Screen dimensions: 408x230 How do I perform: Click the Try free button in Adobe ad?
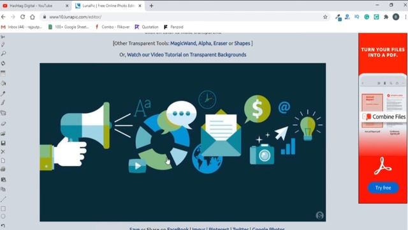tap(383, 188)
